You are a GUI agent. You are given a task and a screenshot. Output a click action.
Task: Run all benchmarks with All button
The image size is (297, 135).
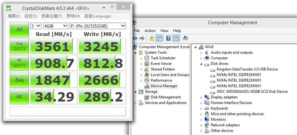click(x=19, y=30)
